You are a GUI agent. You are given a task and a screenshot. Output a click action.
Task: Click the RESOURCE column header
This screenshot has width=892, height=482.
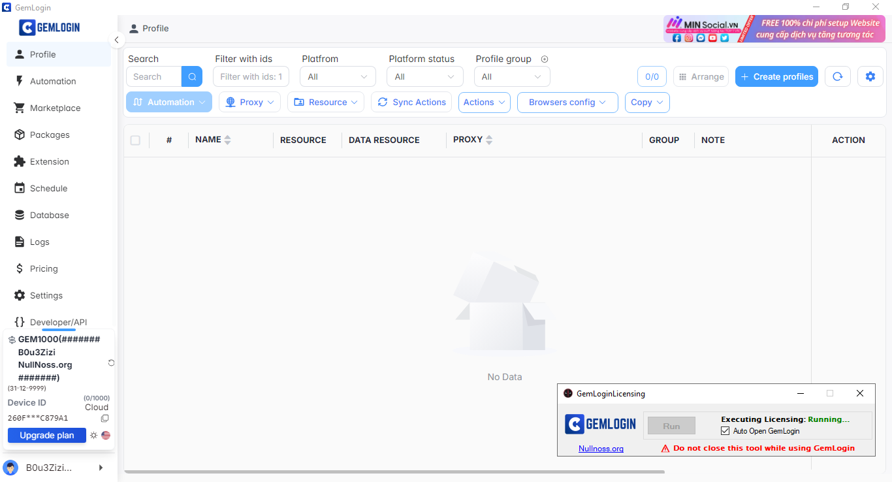click(x=303, y=140)
